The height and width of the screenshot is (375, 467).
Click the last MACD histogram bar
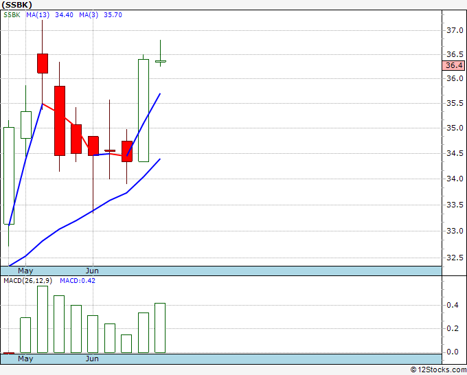pyautogui.click(x=160, y=328)
